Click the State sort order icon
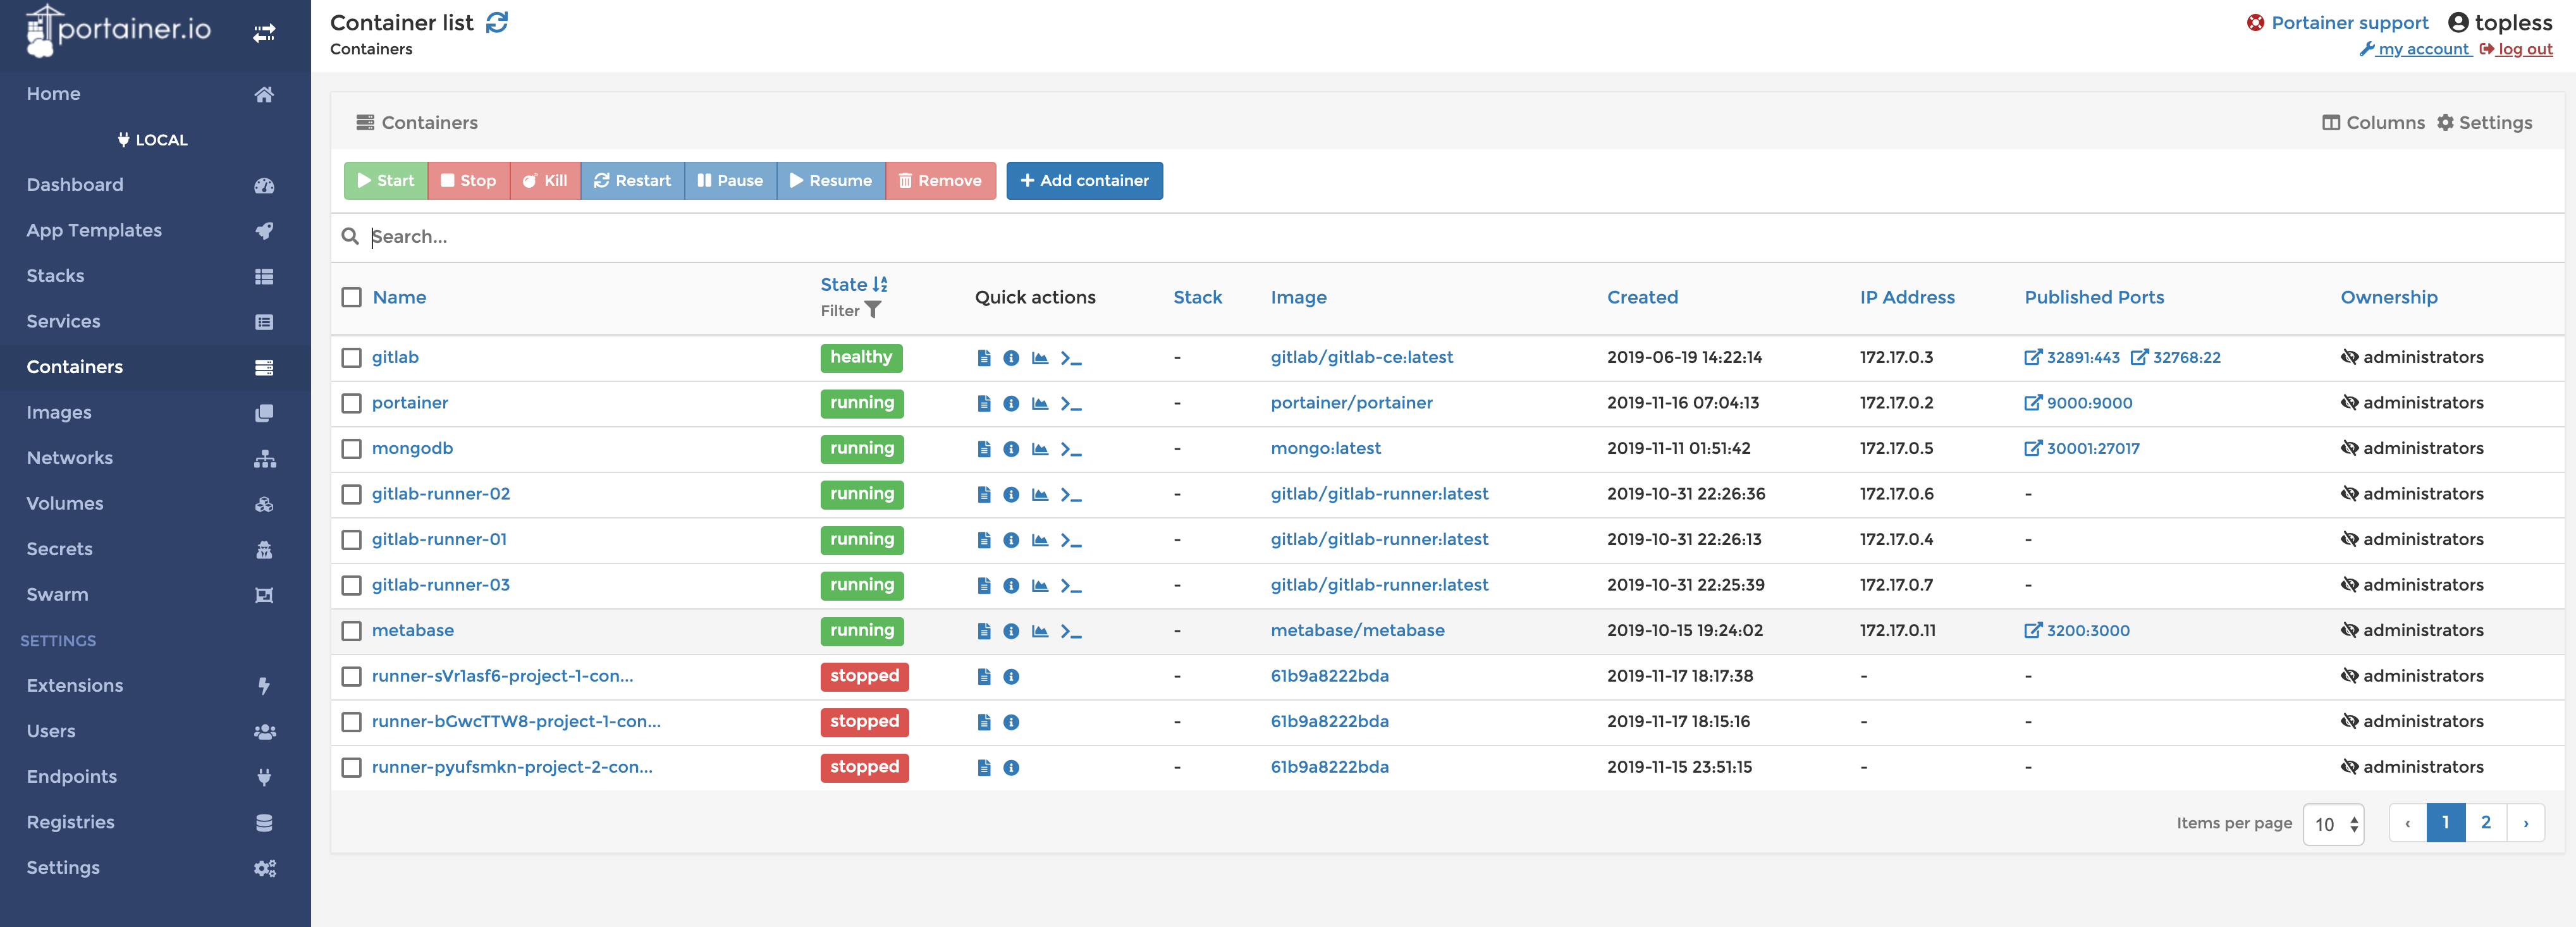This screenshot has height=927, width=2576. pyautogui.click(x=880, y=285)
